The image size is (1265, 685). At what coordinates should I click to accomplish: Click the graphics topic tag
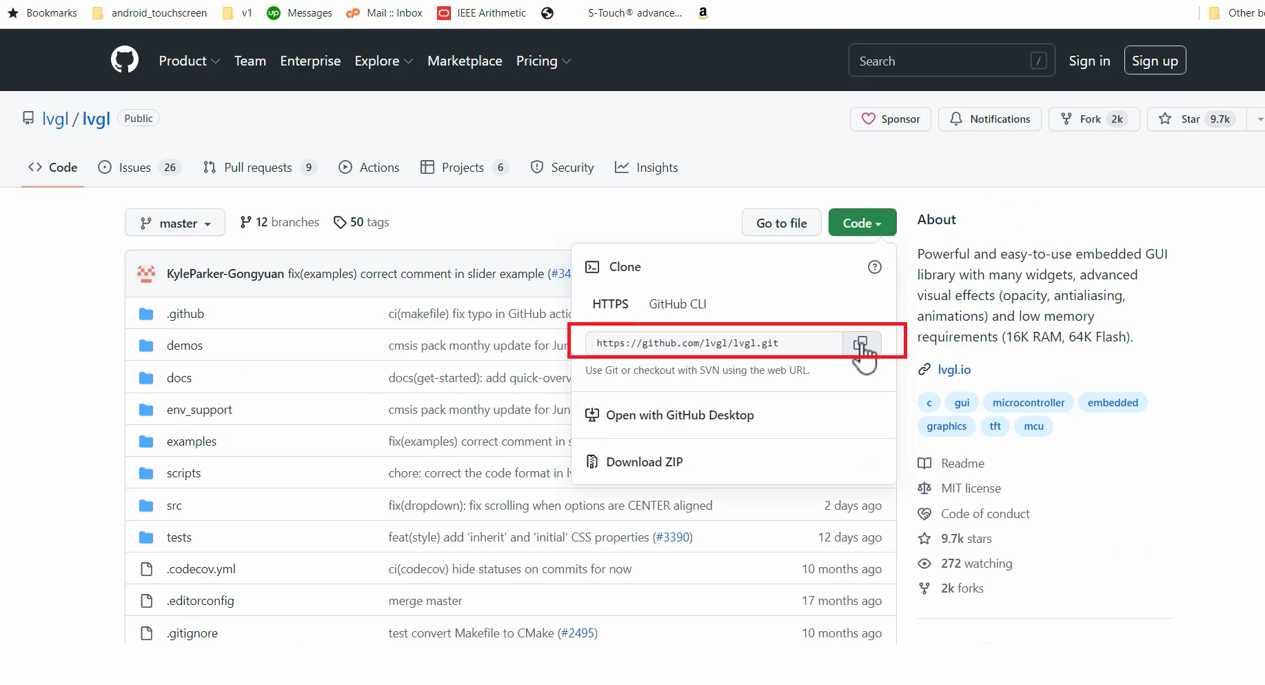pos(947,426)
